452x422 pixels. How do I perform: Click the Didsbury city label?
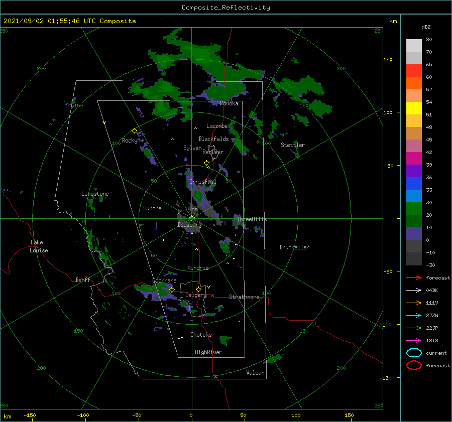tap(189, 225)
